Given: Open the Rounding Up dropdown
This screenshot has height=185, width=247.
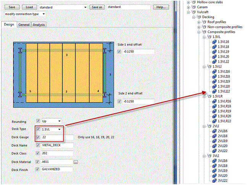Looking at the screenshot, I should (x=59, y=121).
